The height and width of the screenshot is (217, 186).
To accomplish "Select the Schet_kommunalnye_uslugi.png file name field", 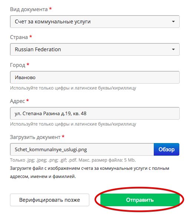I will click(82, 149).
